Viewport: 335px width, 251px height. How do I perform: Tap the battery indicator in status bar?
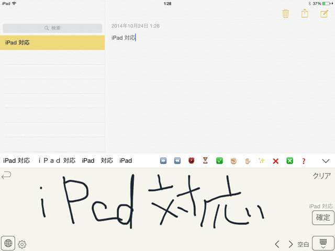[326, 4]
